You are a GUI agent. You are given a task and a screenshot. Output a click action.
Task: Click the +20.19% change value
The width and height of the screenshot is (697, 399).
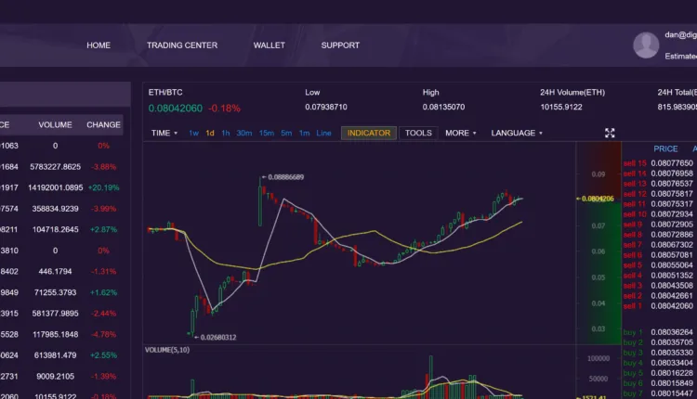point(103,187)
